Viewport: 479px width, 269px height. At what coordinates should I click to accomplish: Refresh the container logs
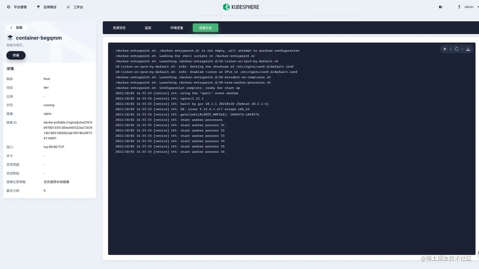(457, 49)
